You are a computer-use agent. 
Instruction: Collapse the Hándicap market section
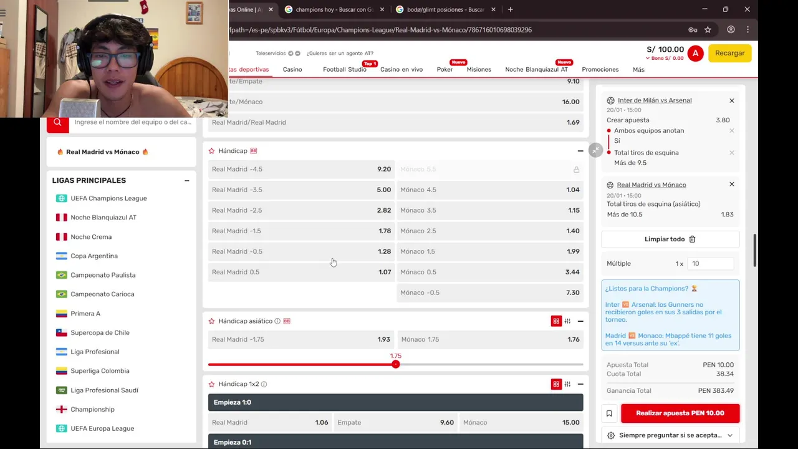580,151
